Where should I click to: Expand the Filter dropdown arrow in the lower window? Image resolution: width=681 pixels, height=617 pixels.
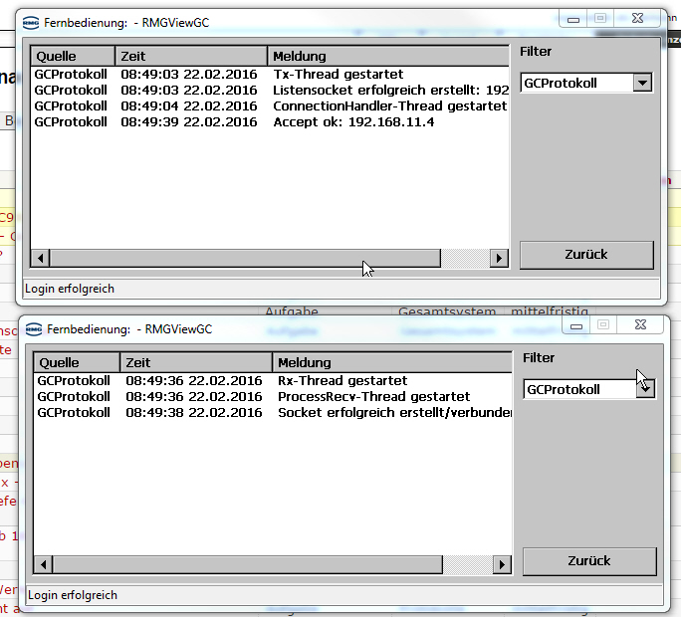pyautogui.click(x=645, y=390)
